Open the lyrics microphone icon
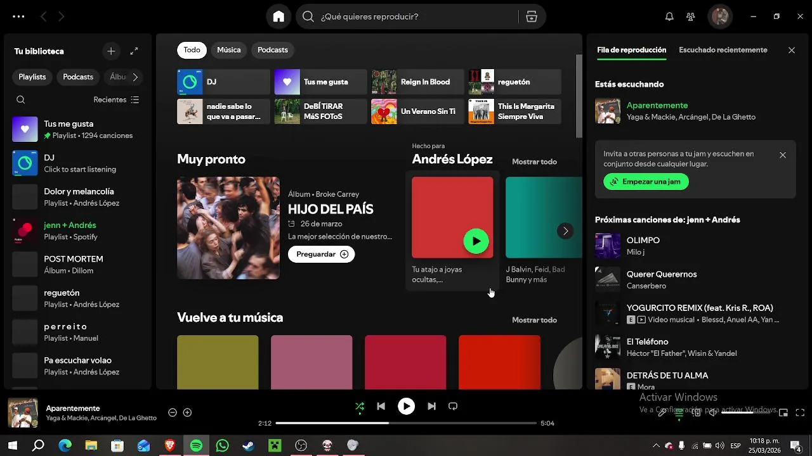 pos(662,413)
